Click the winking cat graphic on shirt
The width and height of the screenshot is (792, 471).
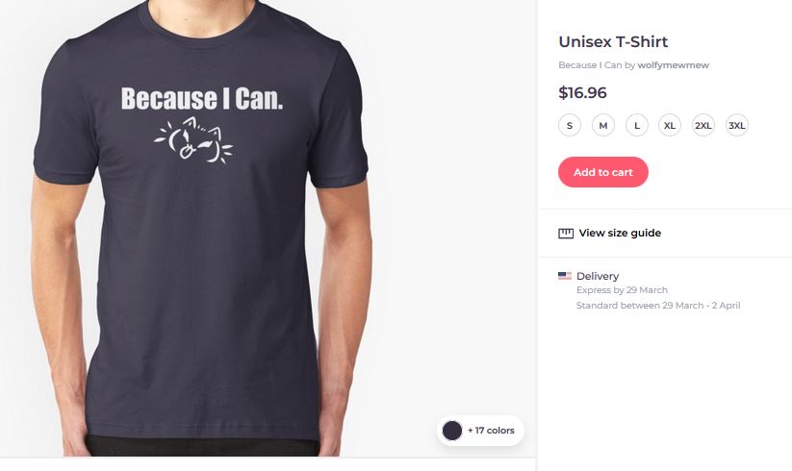[194, 140]
